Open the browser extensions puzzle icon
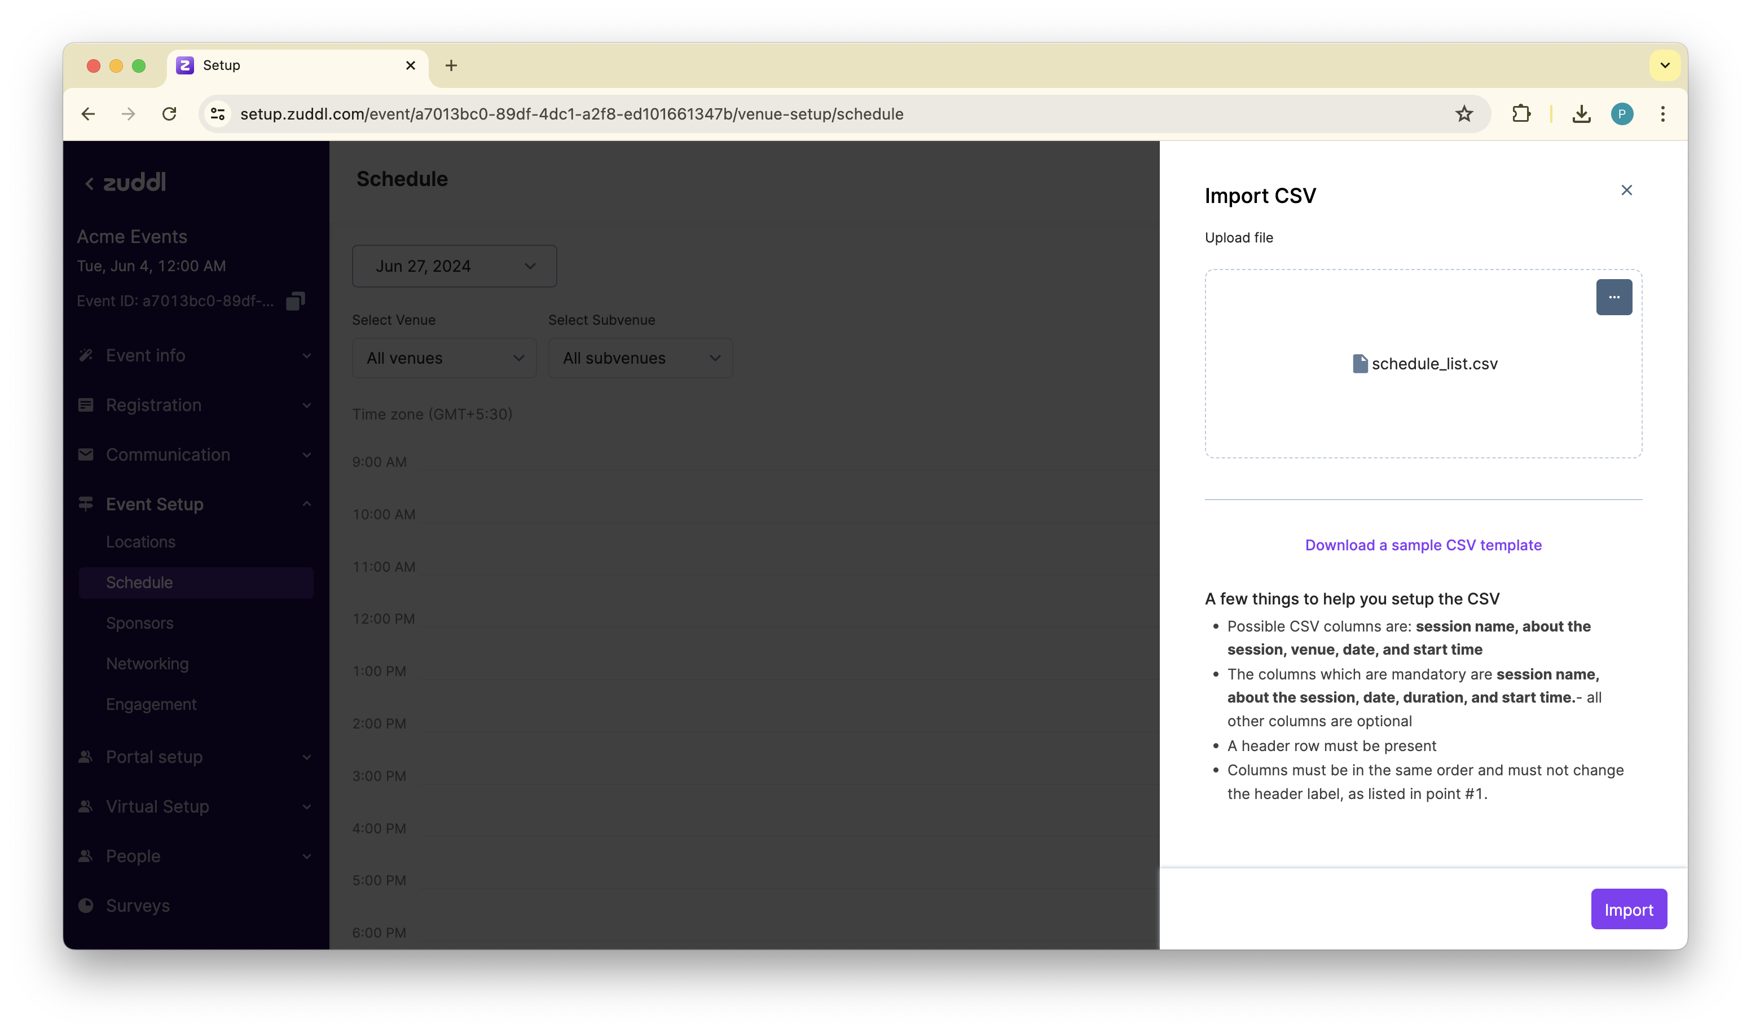 point(1520,114)
